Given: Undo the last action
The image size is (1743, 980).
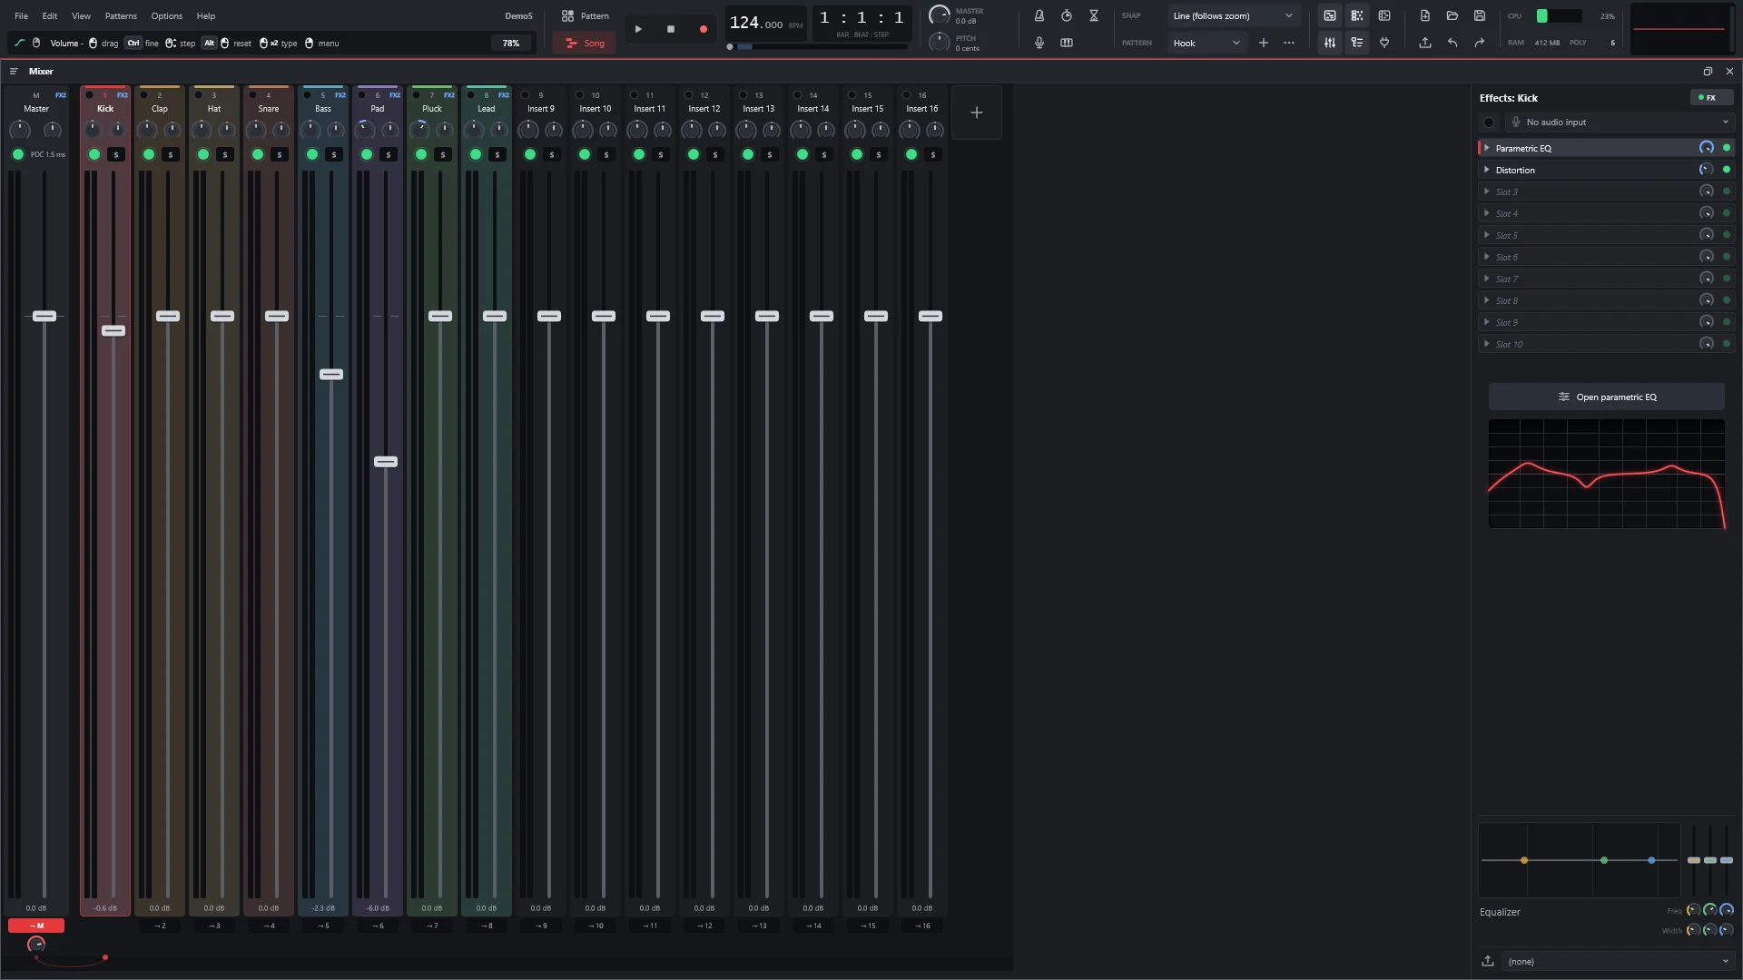Looking at the screenshot, I should (x=1452, y=43).
